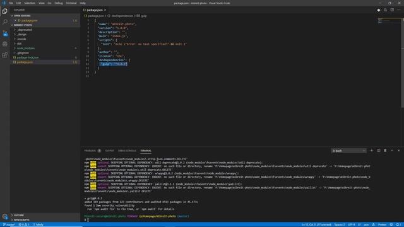Open the Manage gear in the activity bar
404x227 pixels.
point(5,216)
